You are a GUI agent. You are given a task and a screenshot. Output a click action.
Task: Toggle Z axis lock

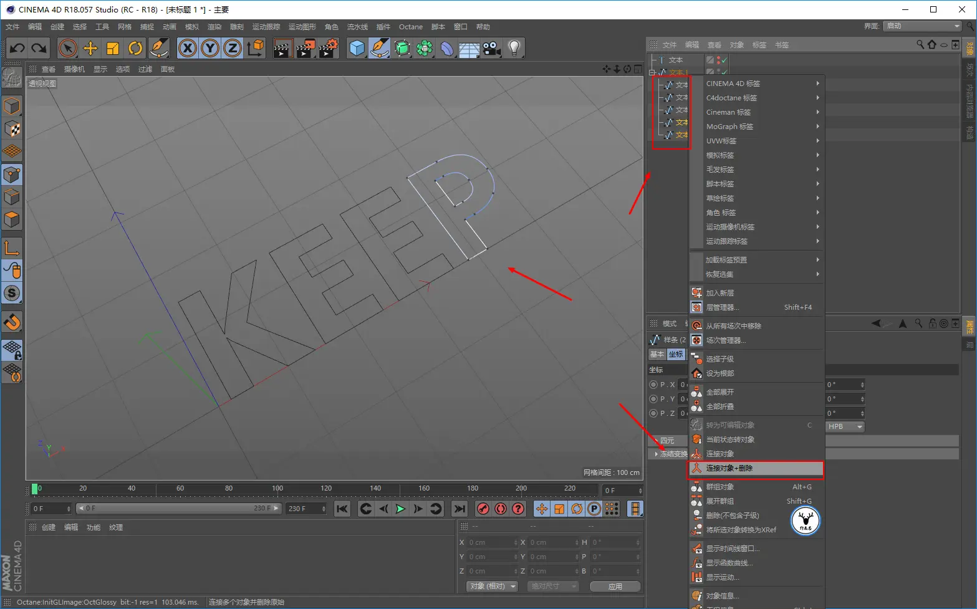(233, 48)
